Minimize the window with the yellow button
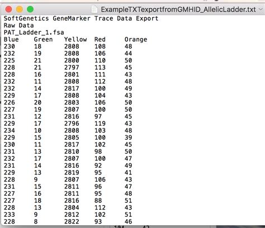Viewport: 265px width, 228px height. (20, 9)
